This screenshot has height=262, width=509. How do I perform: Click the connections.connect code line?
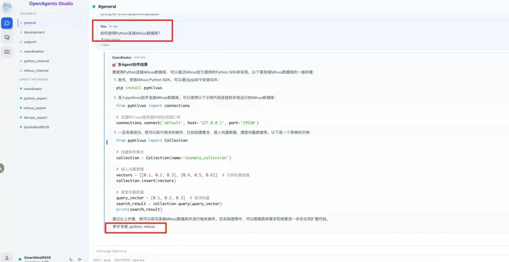pos(187,123)
